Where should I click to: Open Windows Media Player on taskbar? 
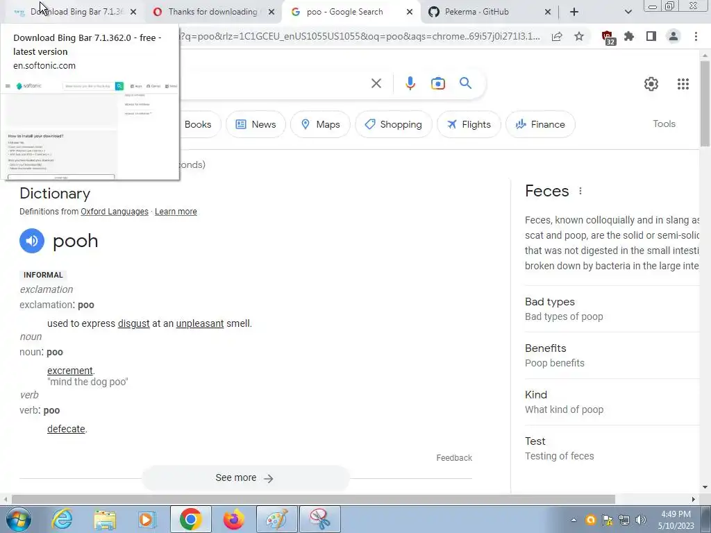pyautogui.click(x=147, y=519)
